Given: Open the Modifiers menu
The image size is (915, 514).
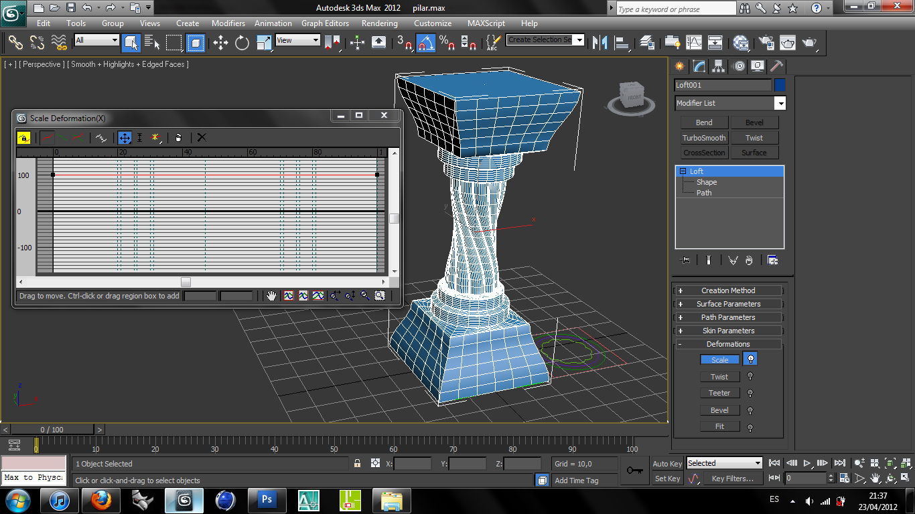Looking at the screenshot, I should click(x=228, y=23).
